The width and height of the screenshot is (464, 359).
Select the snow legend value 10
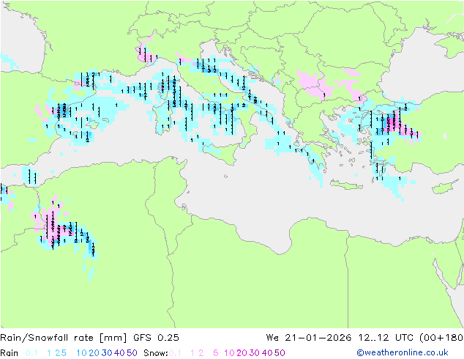pos(229,353)
